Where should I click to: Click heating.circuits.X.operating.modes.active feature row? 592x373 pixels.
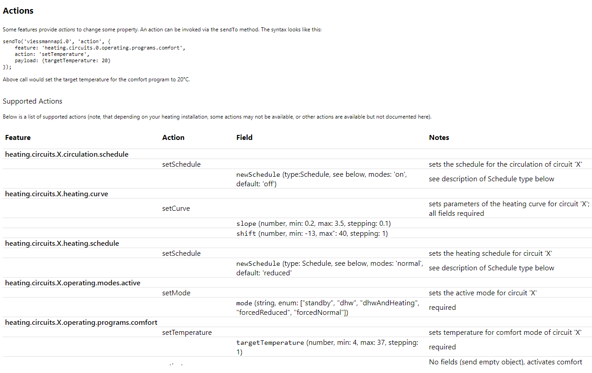73,283
